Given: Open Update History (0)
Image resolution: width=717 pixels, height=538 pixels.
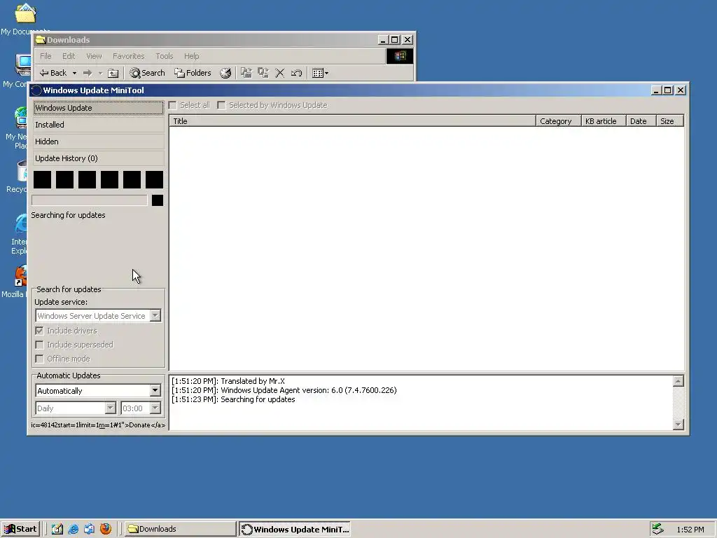Looking at the screenshot, I should tap(98, 158).
